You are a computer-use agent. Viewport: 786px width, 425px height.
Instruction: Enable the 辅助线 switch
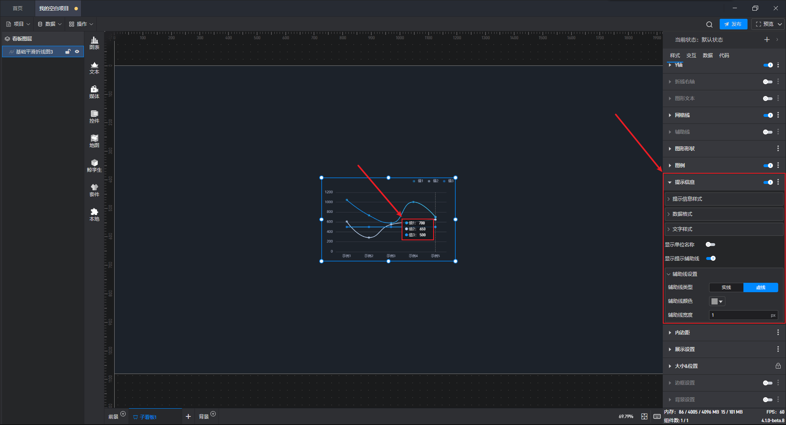(x=768, y=132)
